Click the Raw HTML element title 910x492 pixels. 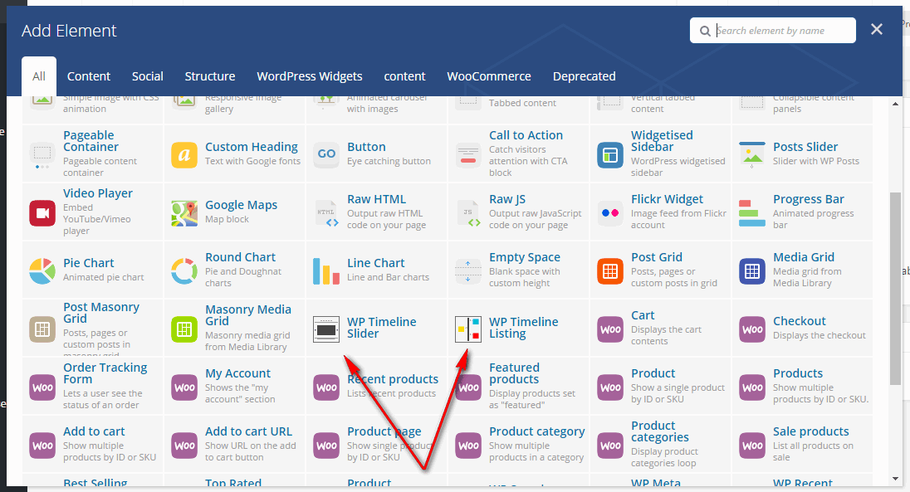(377, 199)
